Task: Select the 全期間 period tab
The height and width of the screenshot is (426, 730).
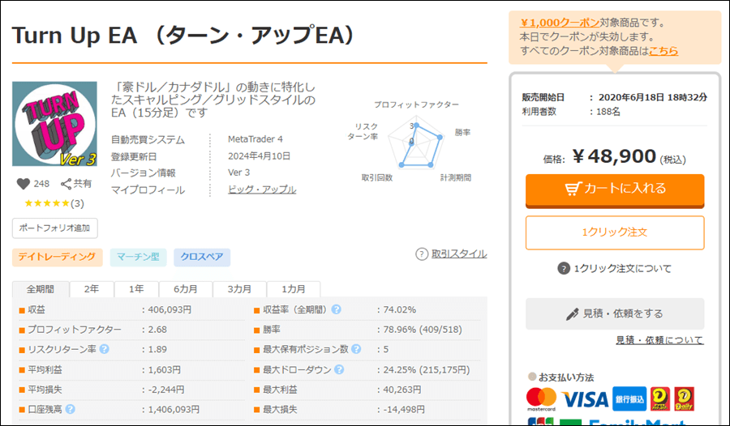Action: point(41,289)
